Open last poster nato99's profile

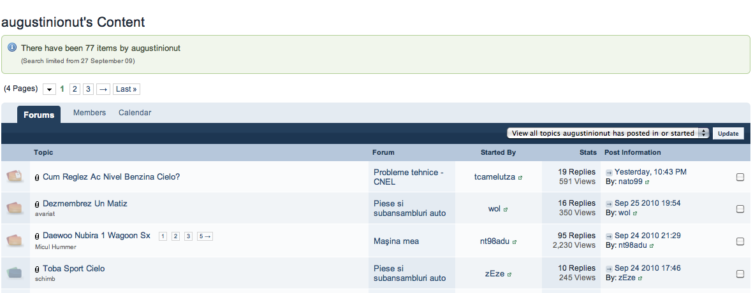(630, 182)
